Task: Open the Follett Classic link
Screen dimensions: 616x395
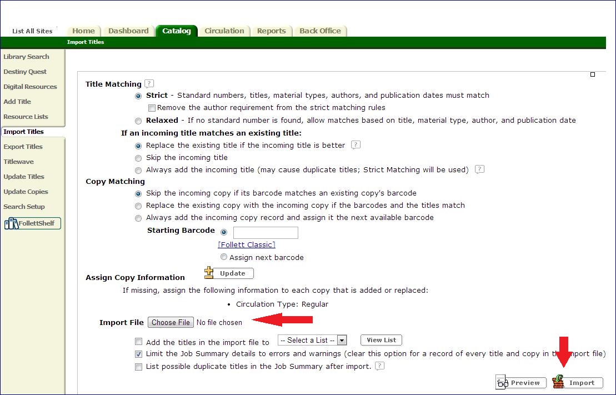Action: point(247,244)
